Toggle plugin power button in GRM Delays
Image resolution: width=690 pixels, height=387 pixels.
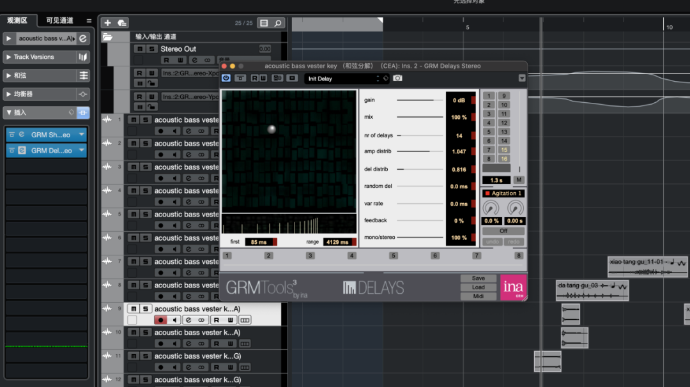pos(226,78)
